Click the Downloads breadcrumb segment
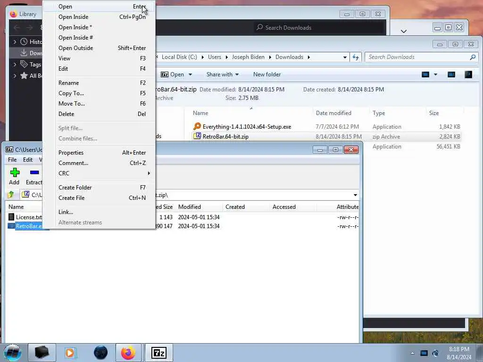The width and height of the screenshot is (483, 362). pos(289,57)
